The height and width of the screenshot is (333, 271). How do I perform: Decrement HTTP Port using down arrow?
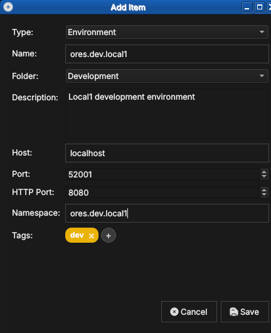pos(264,195)
